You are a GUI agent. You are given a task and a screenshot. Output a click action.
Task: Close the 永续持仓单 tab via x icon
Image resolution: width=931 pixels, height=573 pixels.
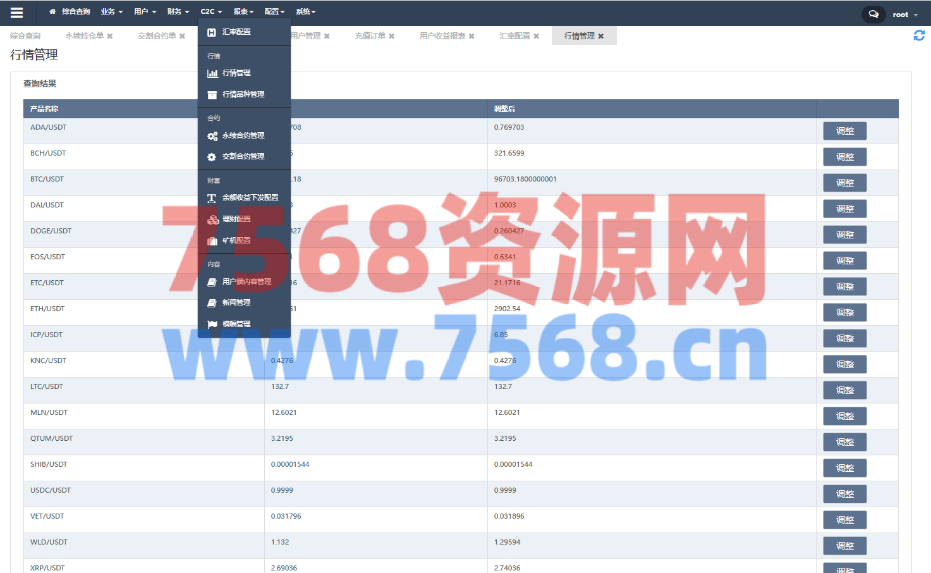click(x=110, y=36)
